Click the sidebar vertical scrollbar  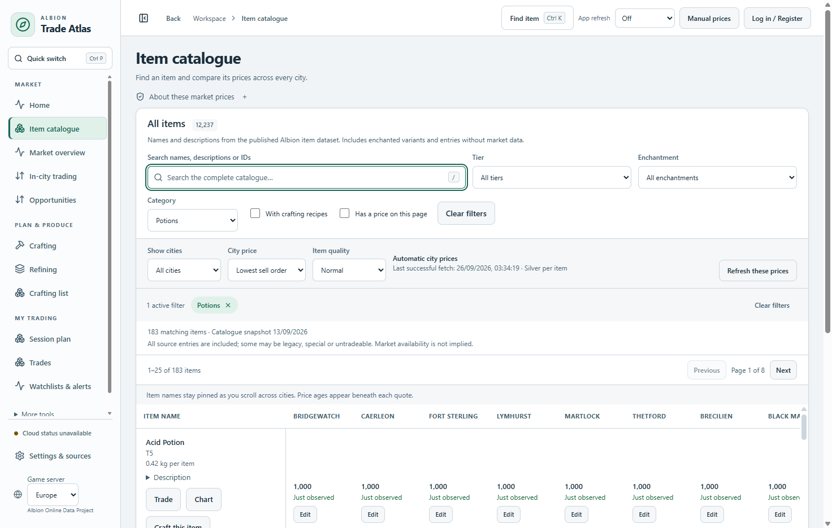coord(110,237)
